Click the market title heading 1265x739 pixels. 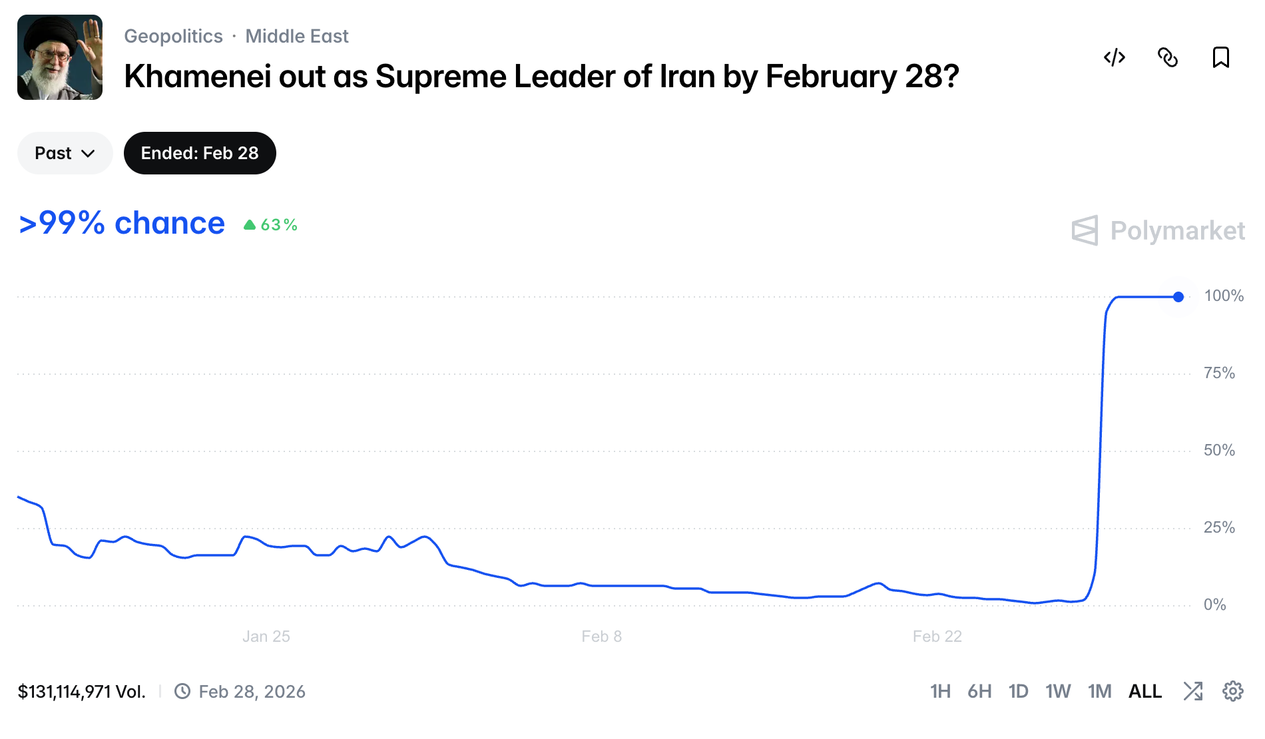(x=541, y=77)
